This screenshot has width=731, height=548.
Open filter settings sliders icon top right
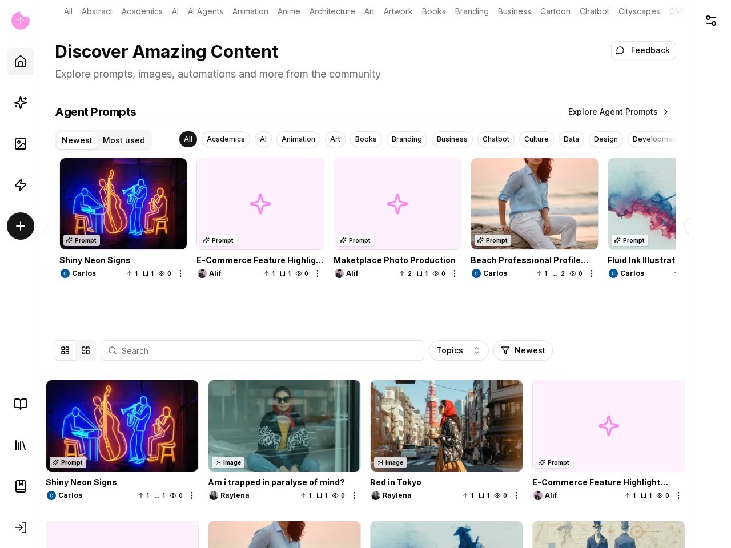711,21
